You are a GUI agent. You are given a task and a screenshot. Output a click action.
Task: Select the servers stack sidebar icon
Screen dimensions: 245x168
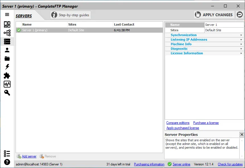(7, 42)
